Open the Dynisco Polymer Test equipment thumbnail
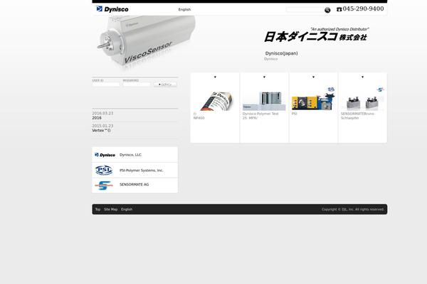Image resolution: width=427 pixels, height=284 pixels. point(264,101)
